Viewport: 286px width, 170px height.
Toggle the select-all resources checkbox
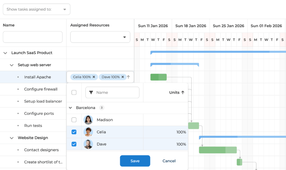pos(74,92)
